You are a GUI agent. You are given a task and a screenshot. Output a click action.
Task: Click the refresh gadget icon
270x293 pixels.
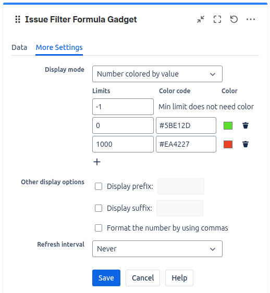pyautogui.click(x=234, y=19)
